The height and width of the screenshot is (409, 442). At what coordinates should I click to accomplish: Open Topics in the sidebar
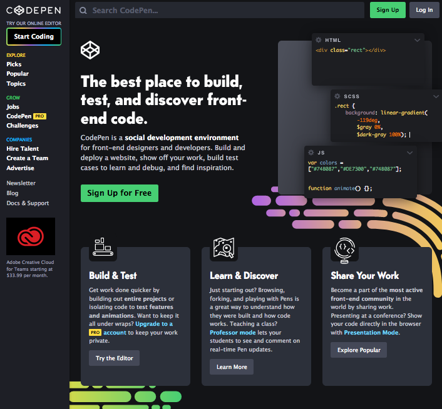(x=16, y=84)
